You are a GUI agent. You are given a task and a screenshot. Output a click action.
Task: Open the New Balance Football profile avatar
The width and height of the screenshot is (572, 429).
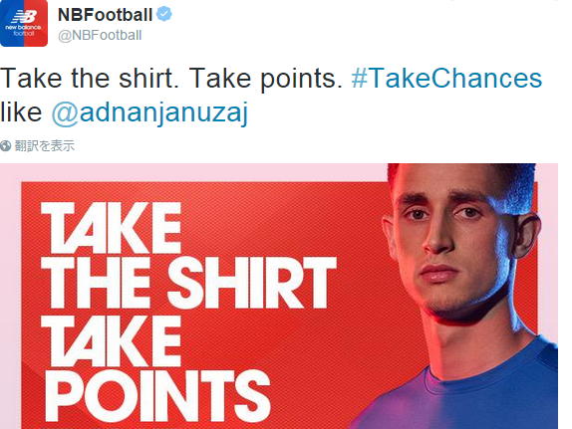[x=24, y=23]
